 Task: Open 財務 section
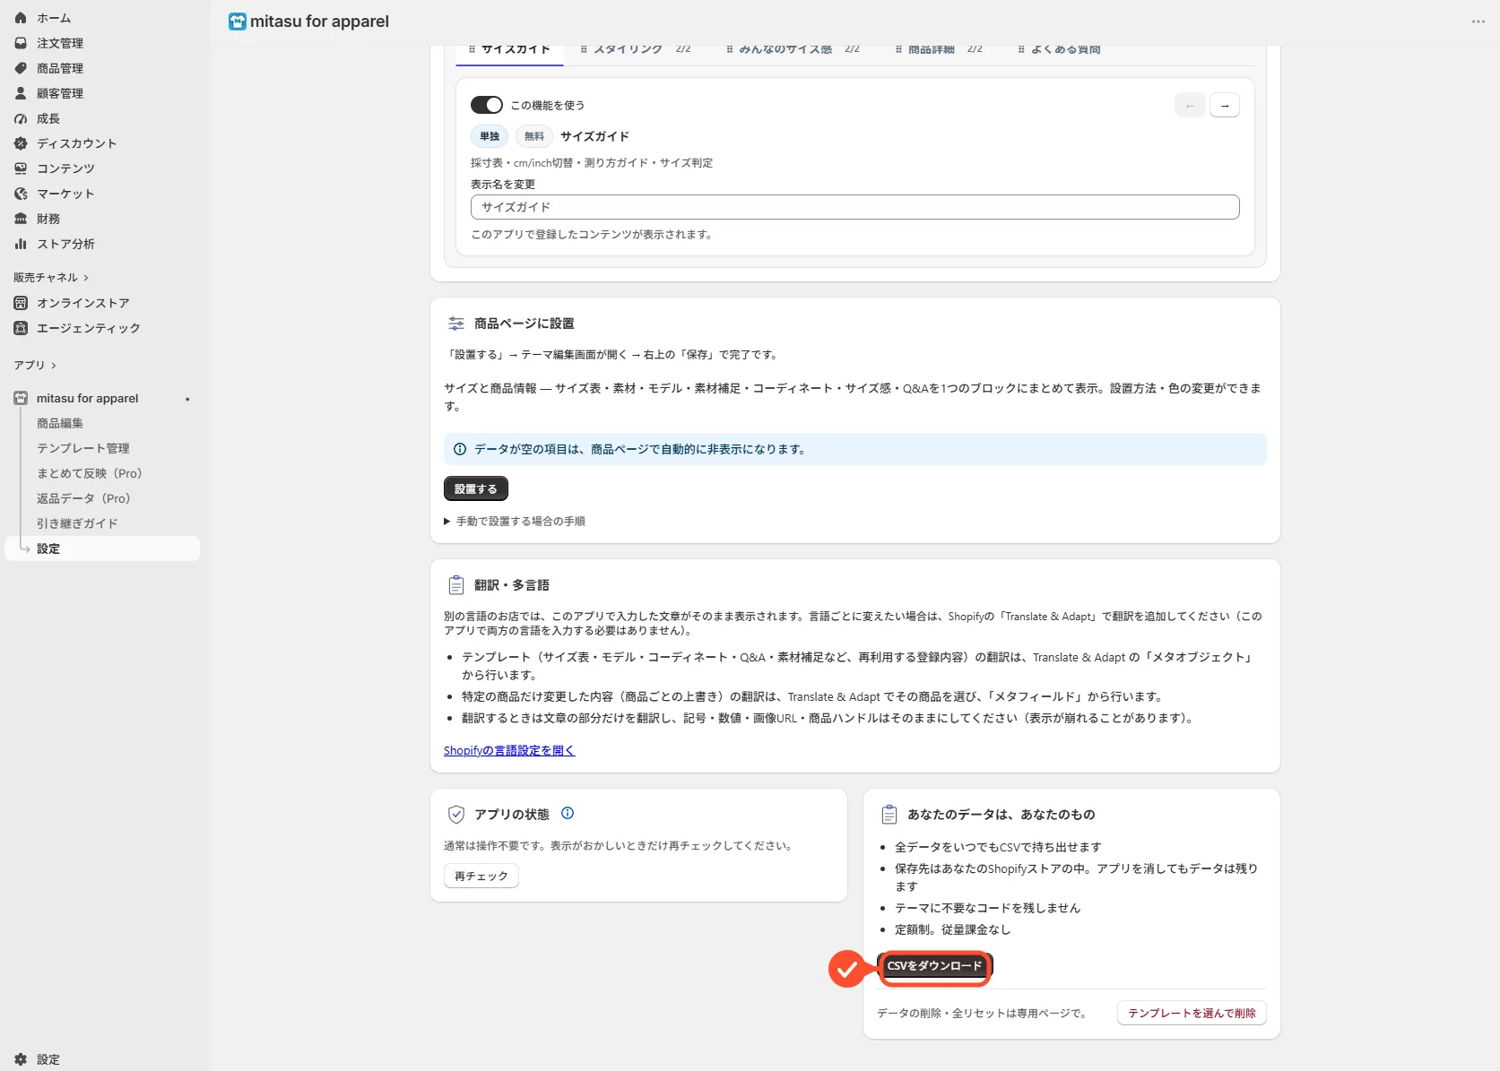tap(48, 219)
